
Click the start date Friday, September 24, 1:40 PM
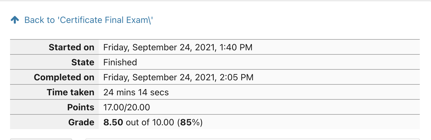point(178,47)
